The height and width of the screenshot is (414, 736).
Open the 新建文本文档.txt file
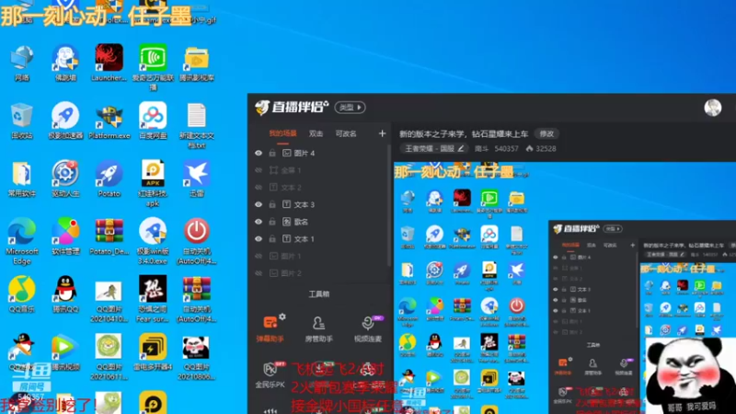pyautogui.click(x=197, y=125)
